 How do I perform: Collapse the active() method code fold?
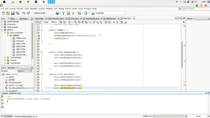[x=42, y=74]
